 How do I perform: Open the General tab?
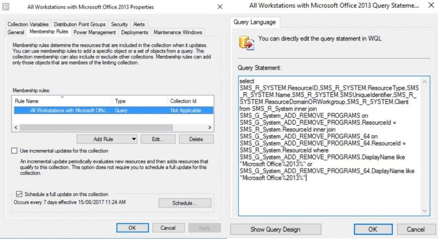pyautogui.click(x=16, y=33)
